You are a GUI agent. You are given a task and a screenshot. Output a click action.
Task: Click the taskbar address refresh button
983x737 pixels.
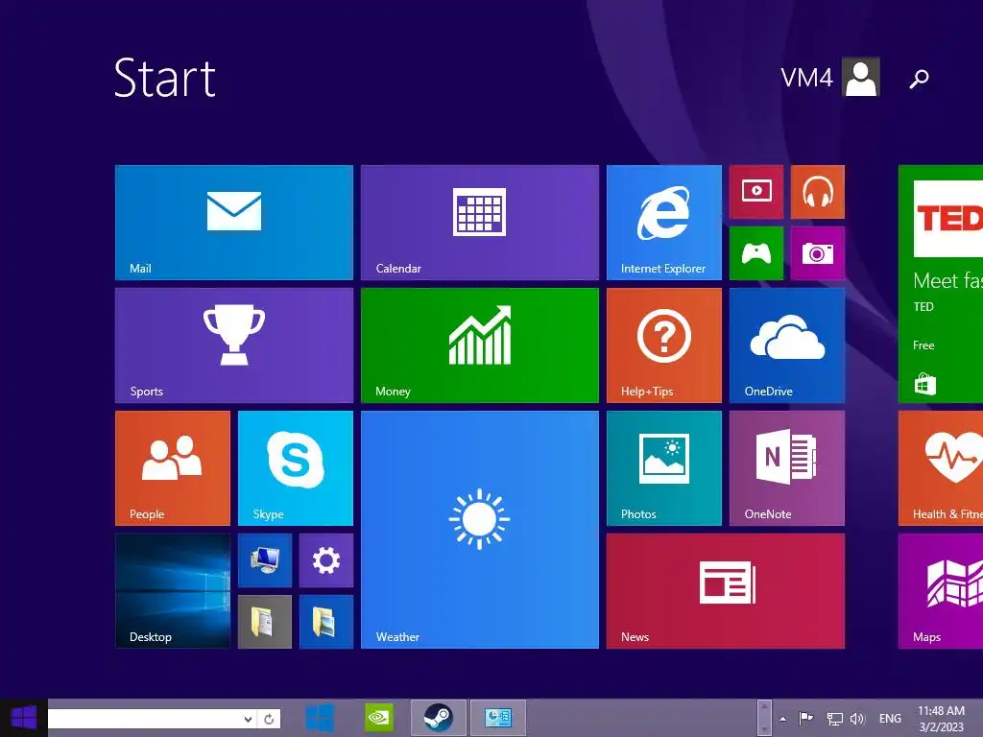269,720
